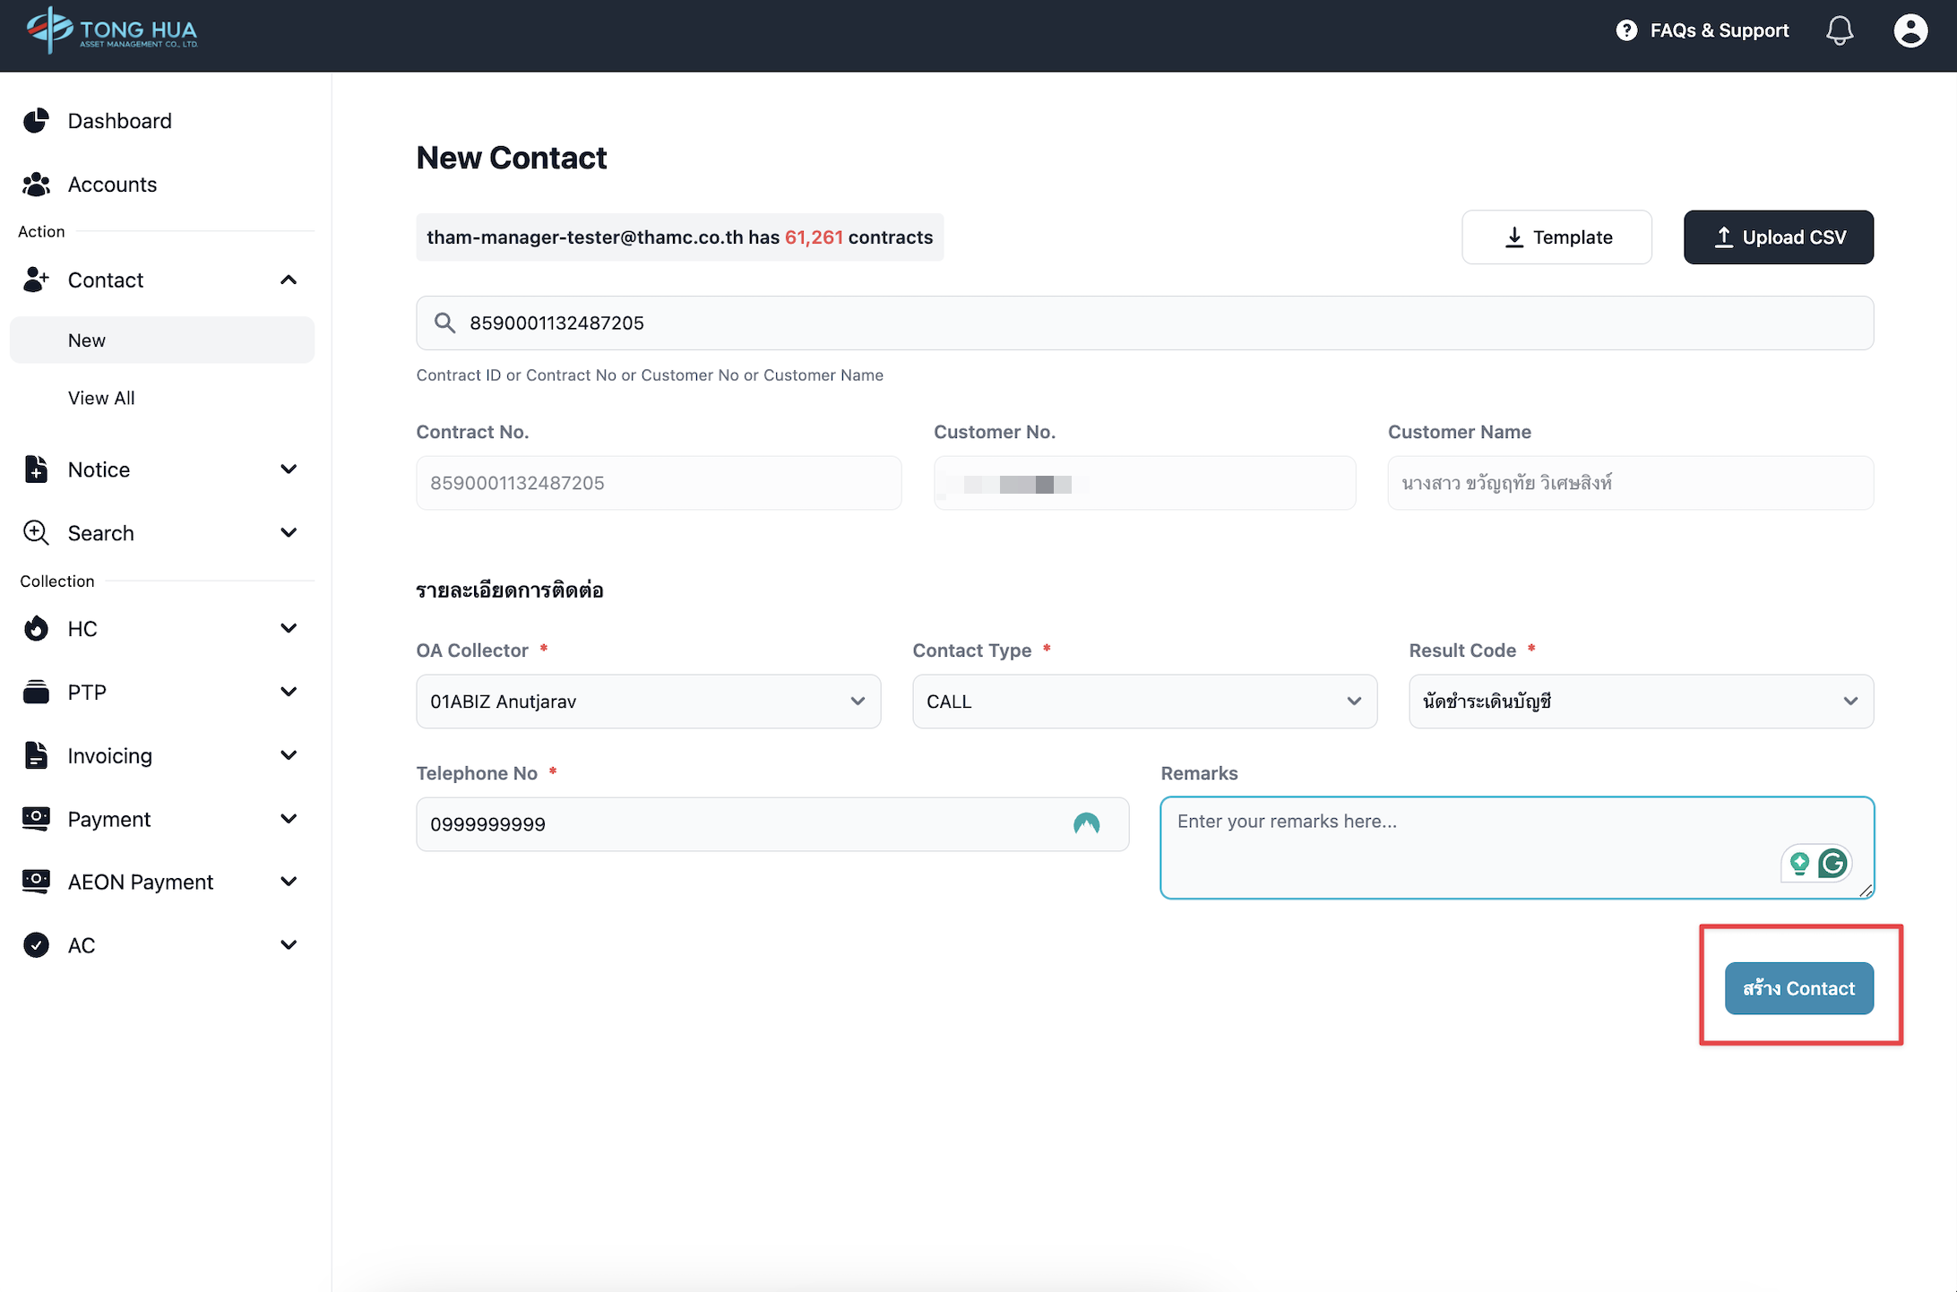
Task: Click the search magnifier icon
Action: 444,323
